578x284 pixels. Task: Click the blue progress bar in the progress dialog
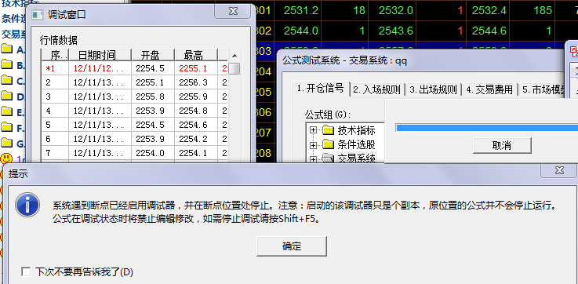coord(486,128)
